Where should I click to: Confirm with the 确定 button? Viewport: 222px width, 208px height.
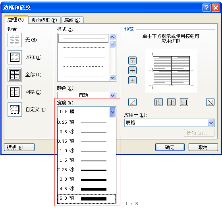point(170,147)
